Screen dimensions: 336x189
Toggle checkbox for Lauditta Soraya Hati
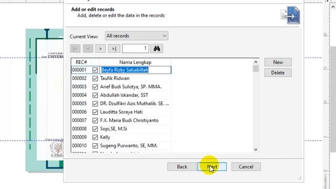point(95,112)
